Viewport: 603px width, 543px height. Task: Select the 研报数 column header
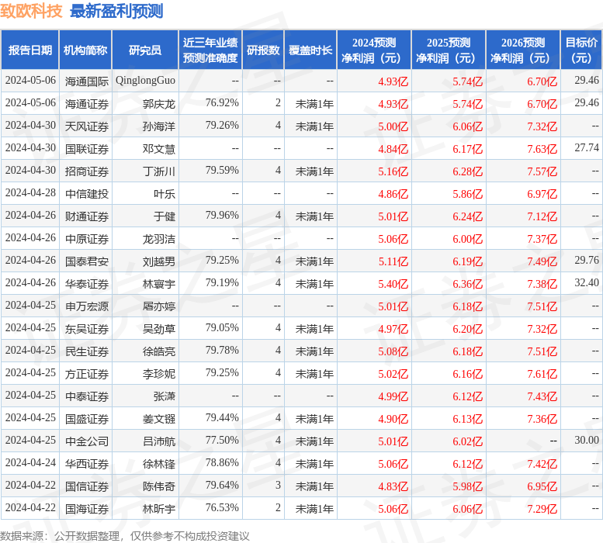pos(263,50)
